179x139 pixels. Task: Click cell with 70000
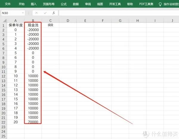coord(33,122)
